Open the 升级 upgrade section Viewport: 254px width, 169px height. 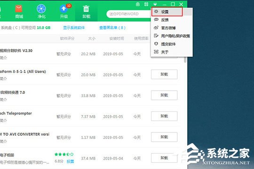(x=64, y=12)
